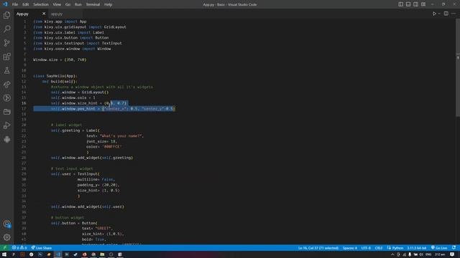The image size is (460, 258).
Task: Split the editor to the right
Action: pyautogui.click(x=446, y=14)
